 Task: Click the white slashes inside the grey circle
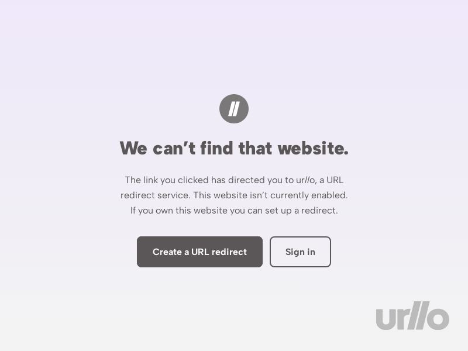[234, 109]
